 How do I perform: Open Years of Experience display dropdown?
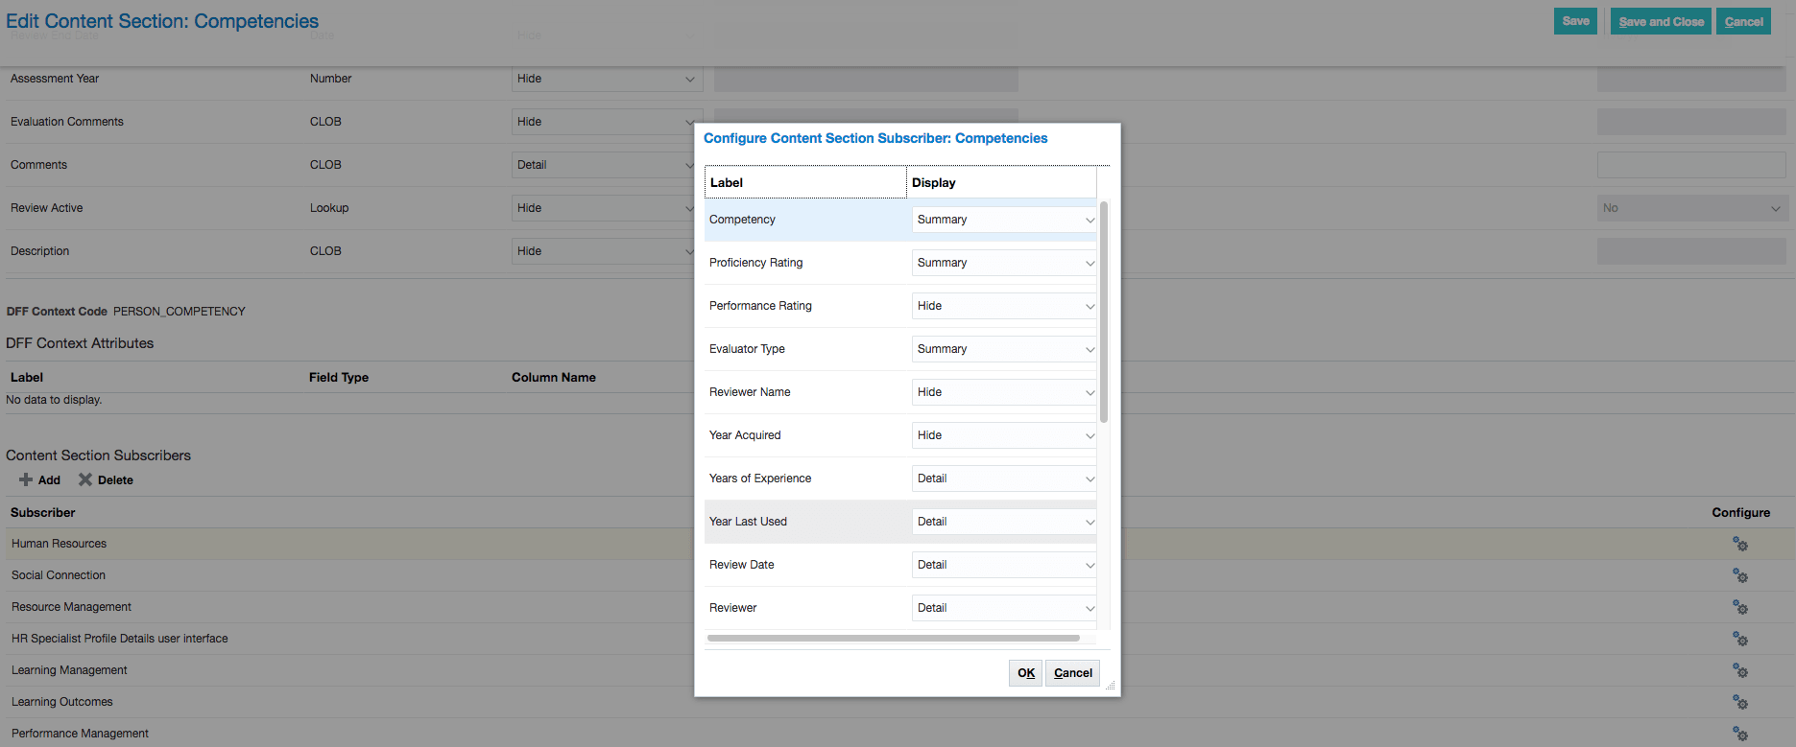1004,479
